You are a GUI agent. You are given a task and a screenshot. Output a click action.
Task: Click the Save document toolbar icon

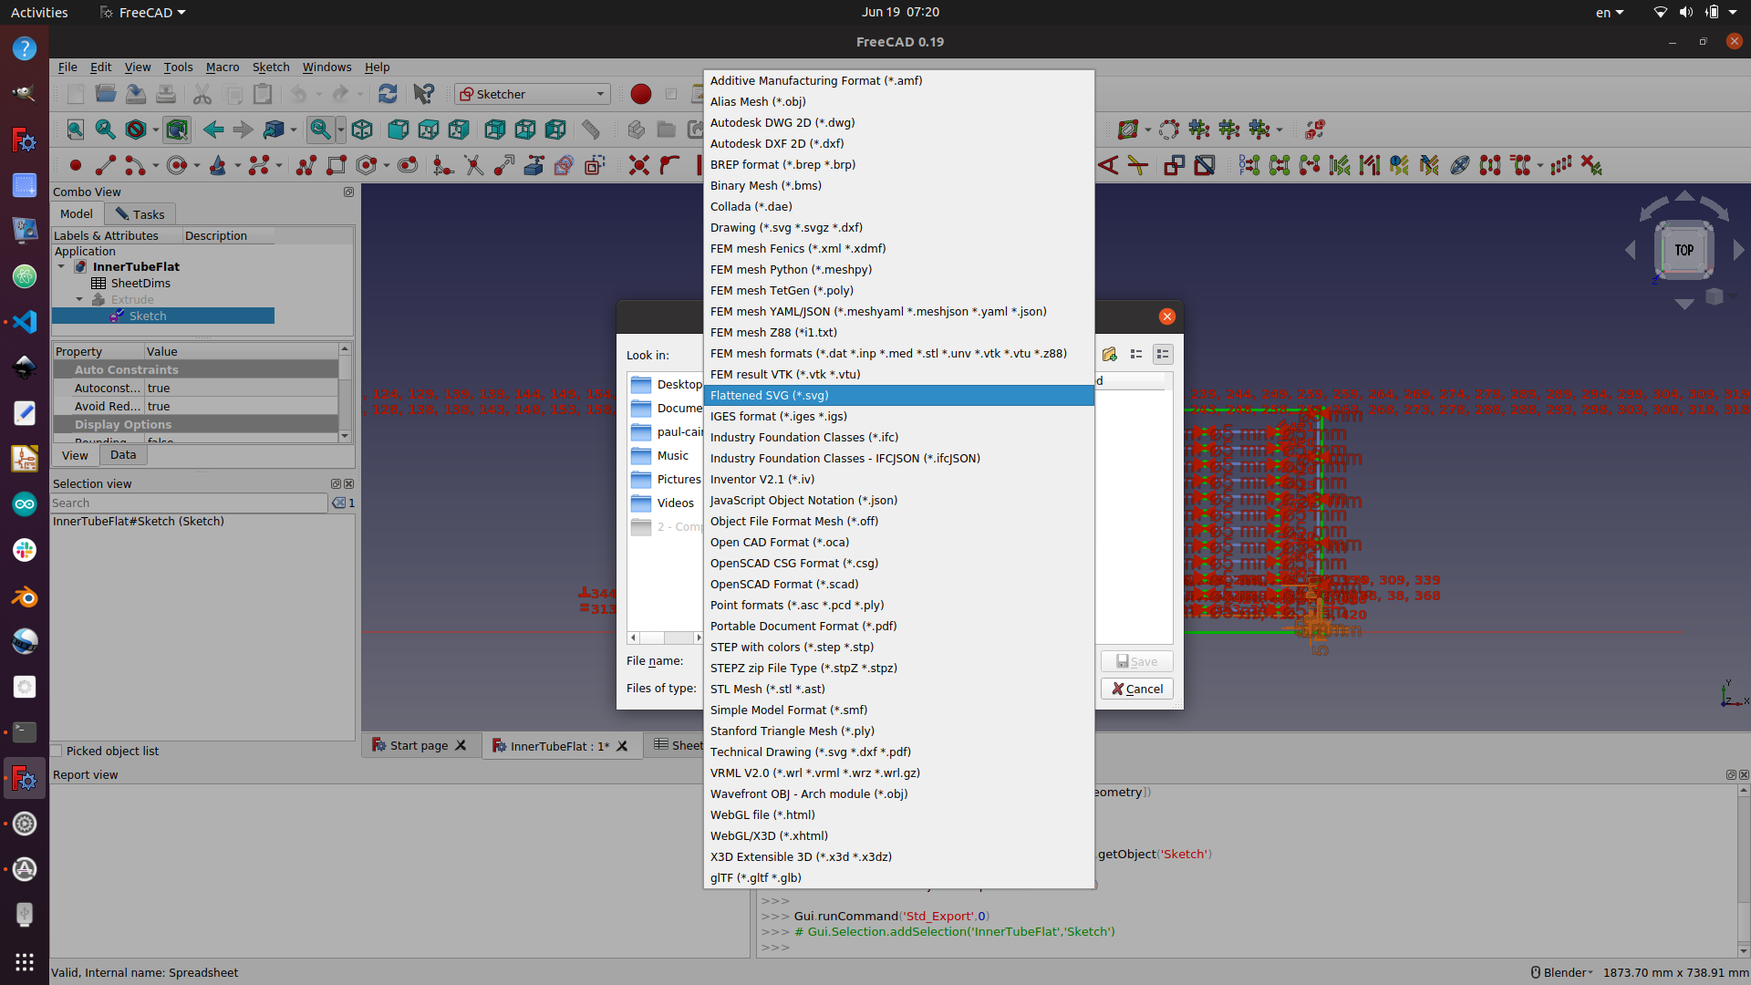click(x=136, y=94)
